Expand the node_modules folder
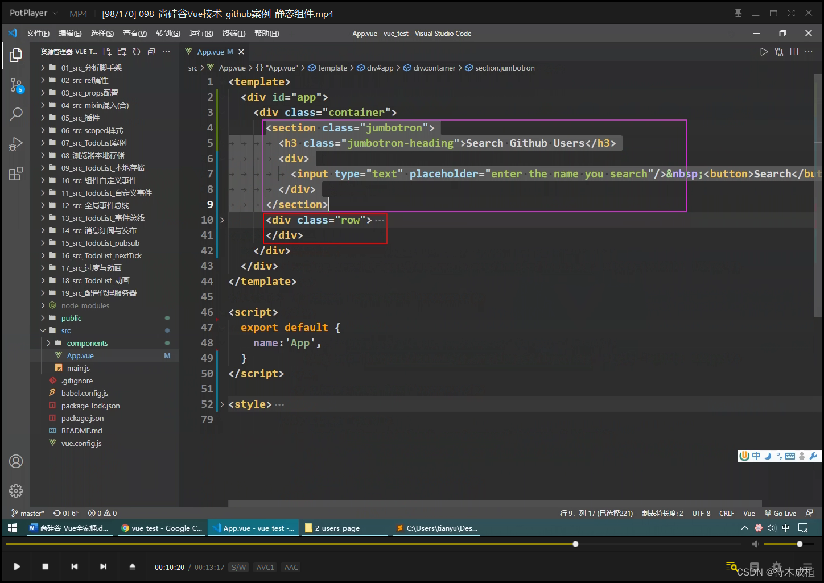This screenshot has height=583, width=824. (85, 305)
